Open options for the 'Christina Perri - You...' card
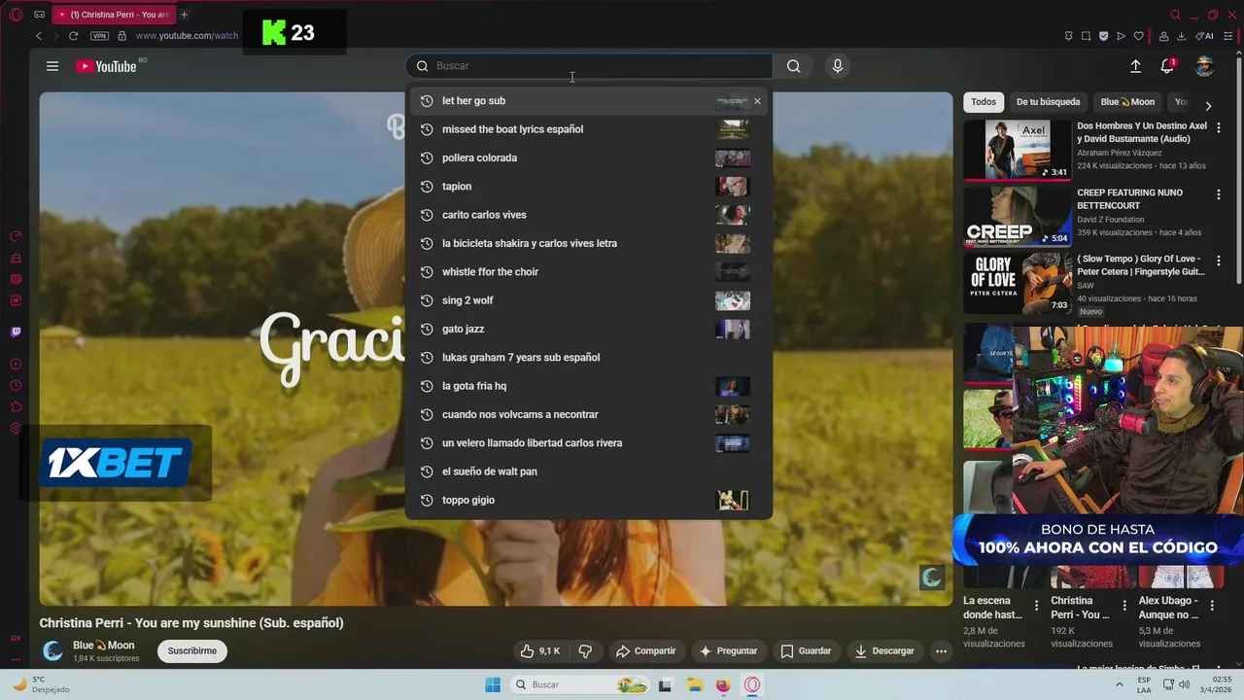Viewport: 1244px width, 700px height. point(1123,606)
